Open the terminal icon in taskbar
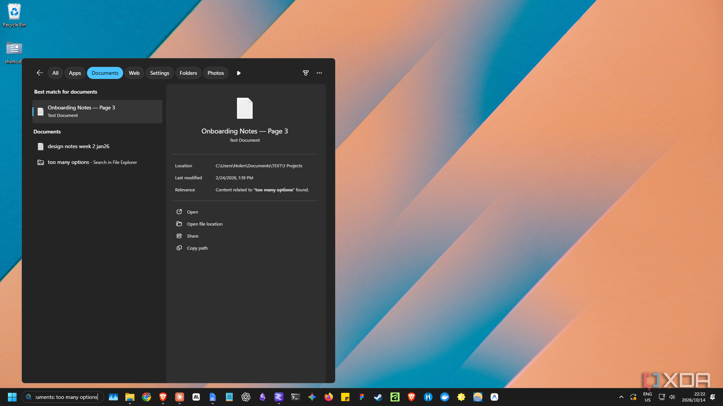This screenshot has width=723, height=406. pos(296,397)
